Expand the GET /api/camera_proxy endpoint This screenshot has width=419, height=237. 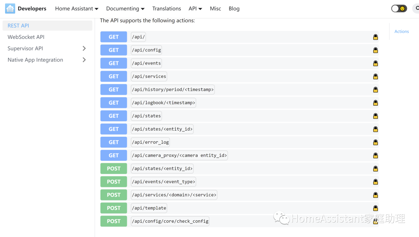[x=239, y=155]
